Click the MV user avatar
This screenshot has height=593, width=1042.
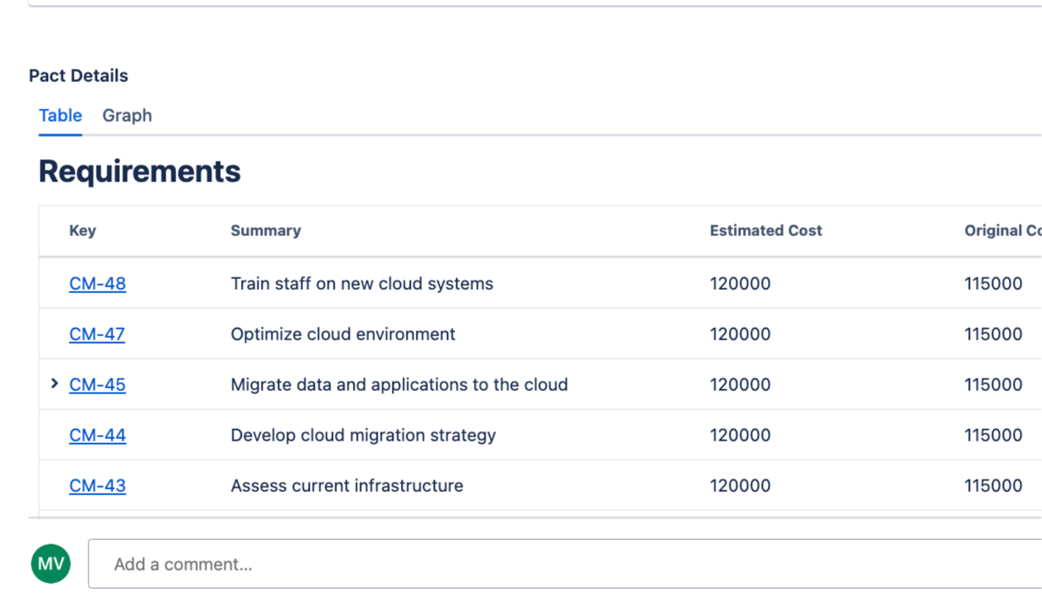pyautogui.click(x=51, y=564)
